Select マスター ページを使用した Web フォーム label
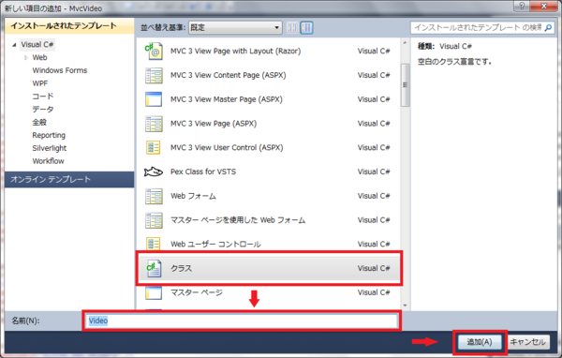The width and height of the screenshot is (562, 358). [x=238, y=220]
